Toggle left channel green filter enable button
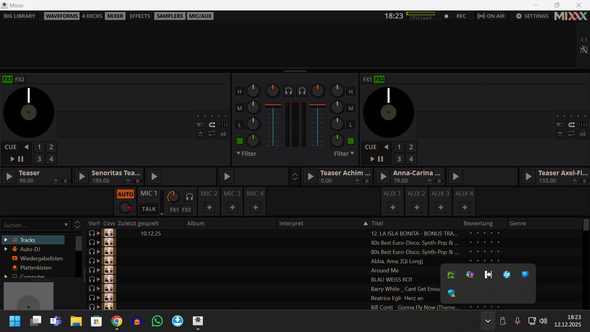This screenshot has width=590, height=332. pyautogui.click(x=240, y=141)
